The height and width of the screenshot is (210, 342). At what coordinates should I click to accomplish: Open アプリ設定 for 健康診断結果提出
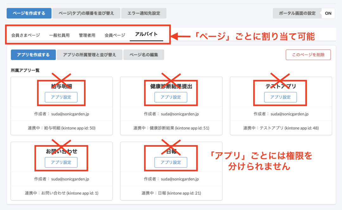click(170, 97)
